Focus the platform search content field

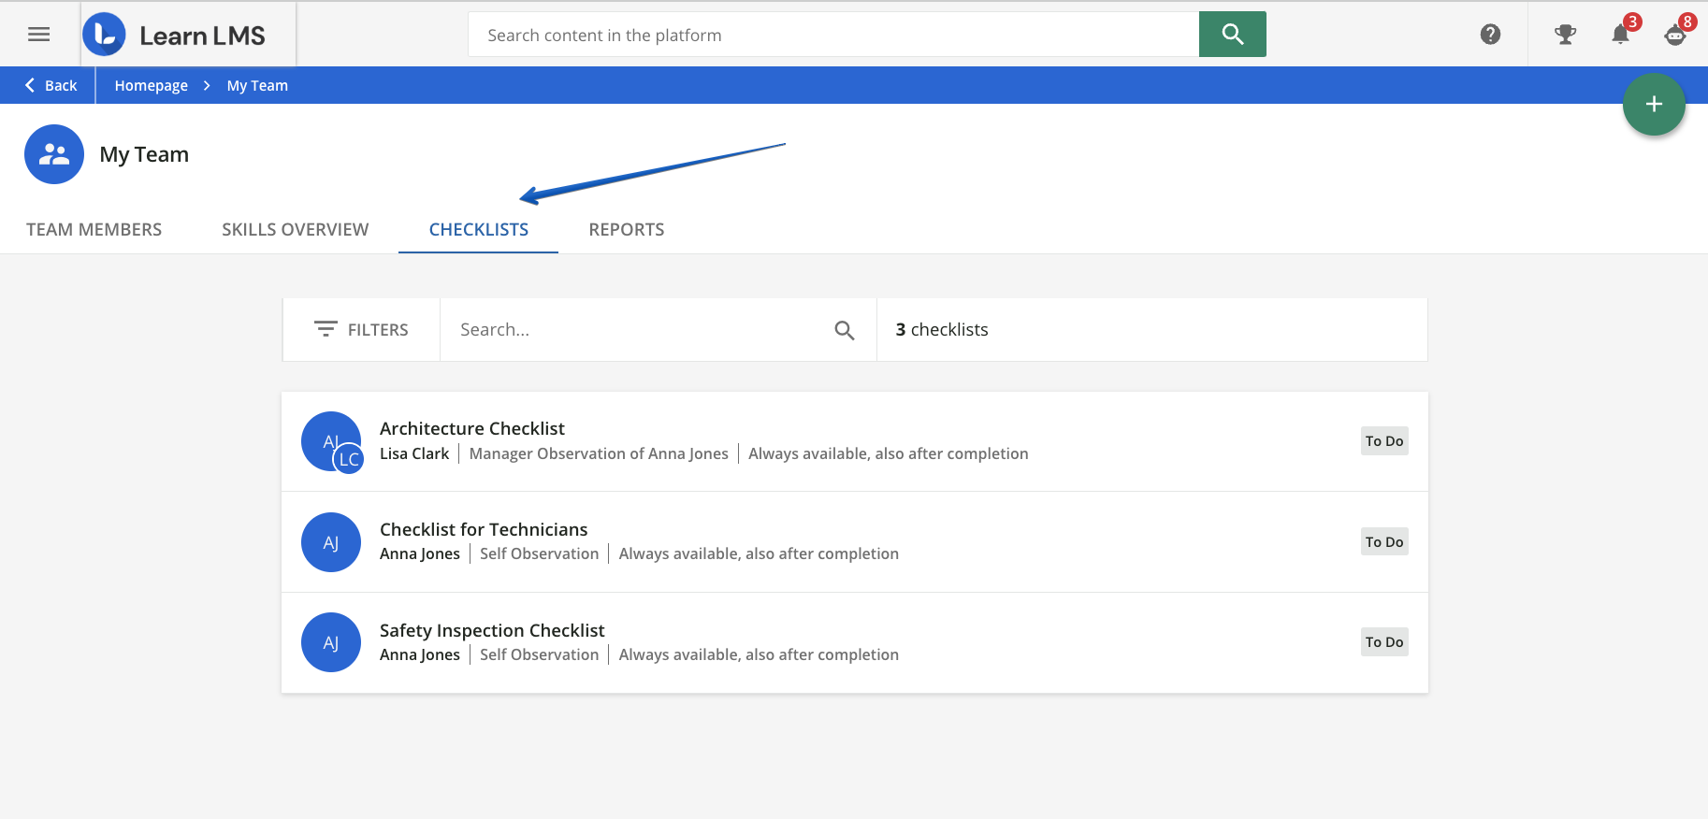(x=833, y=35)
